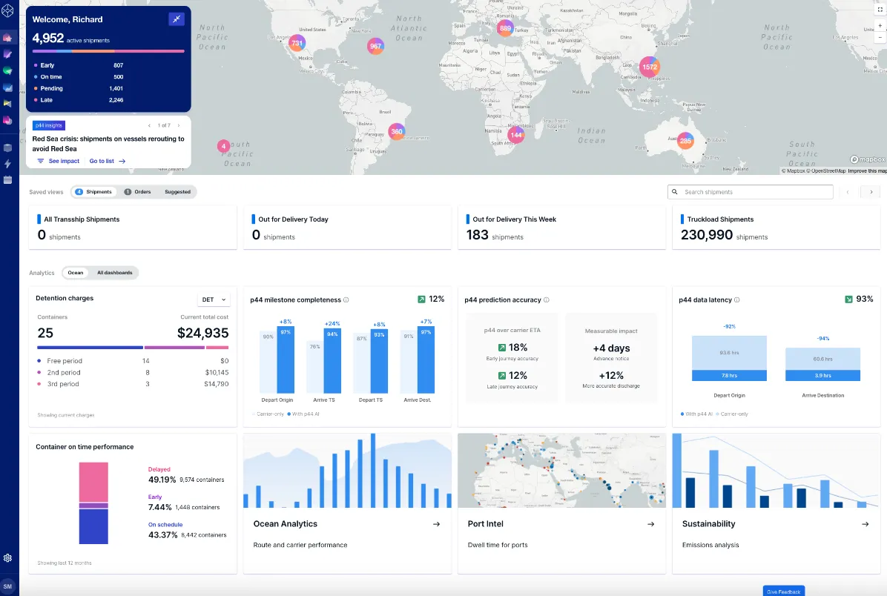Toggle fullscreen map view
887x596 pixels.
(x=880, y=10)
